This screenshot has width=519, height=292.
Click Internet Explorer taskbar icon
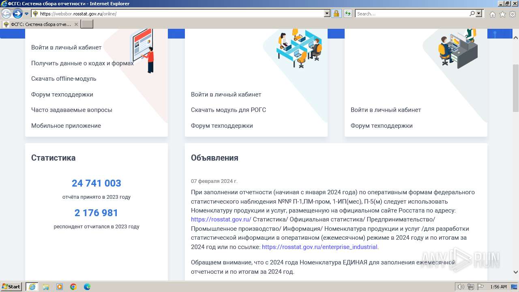32,287
